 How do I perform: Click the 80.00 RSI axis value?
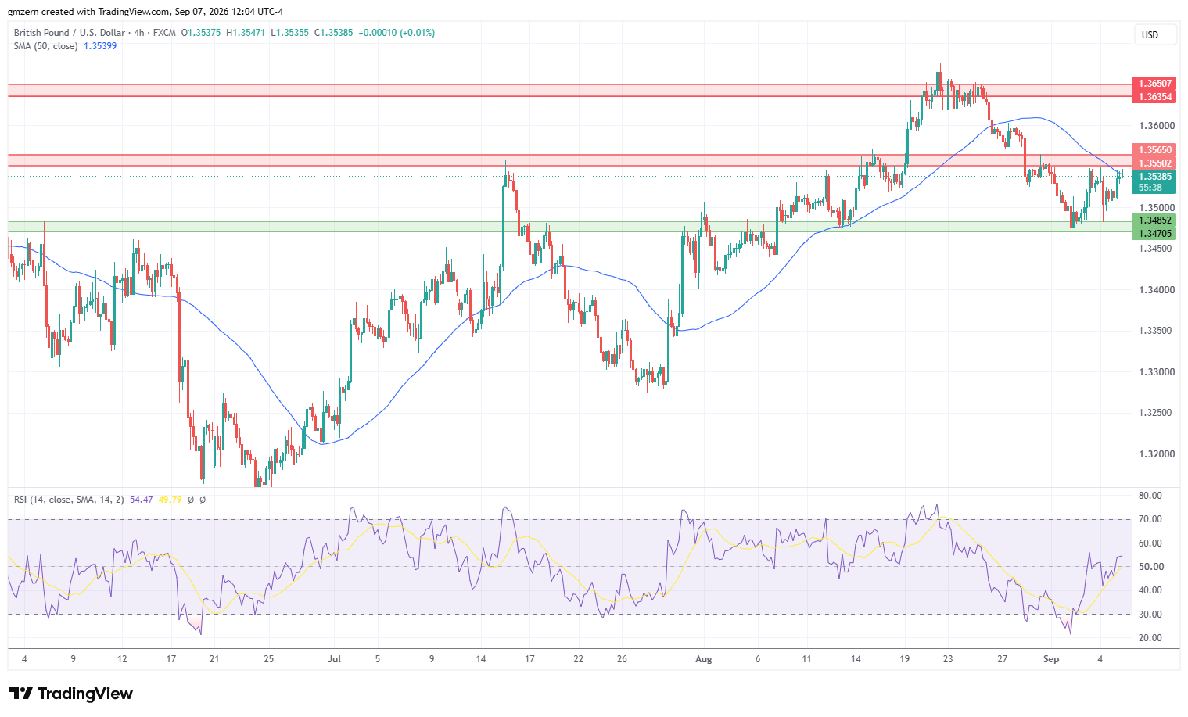click(x=1150, y=496)
